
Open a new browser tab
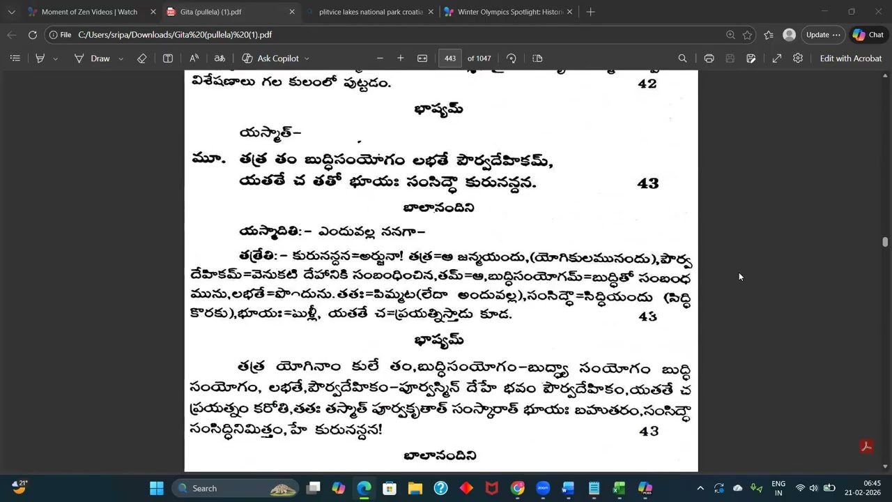tap(590, 12)
